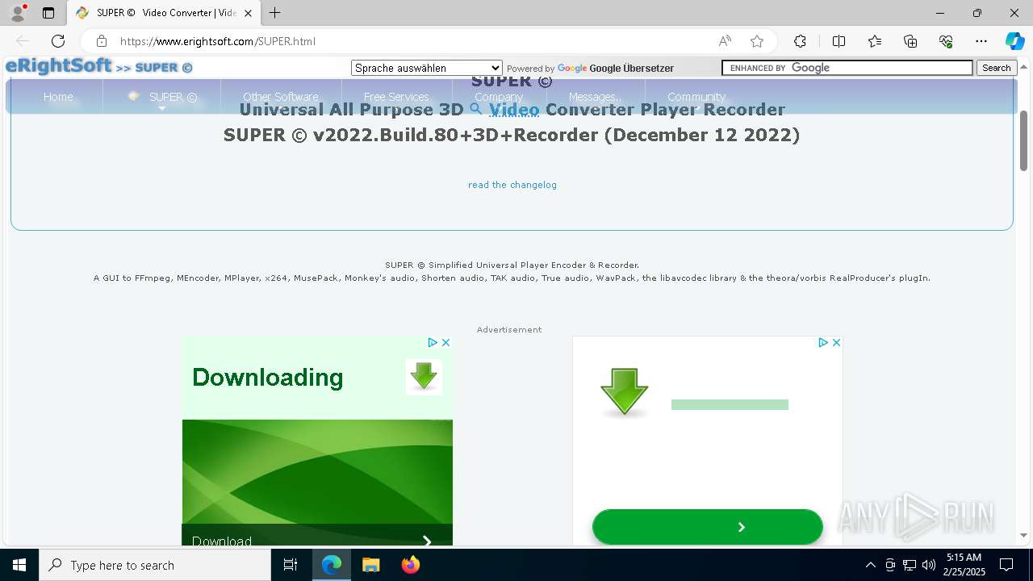1033x581 pixels.
Task: Click the green arrow button in right ad
Action: [708, 527]
